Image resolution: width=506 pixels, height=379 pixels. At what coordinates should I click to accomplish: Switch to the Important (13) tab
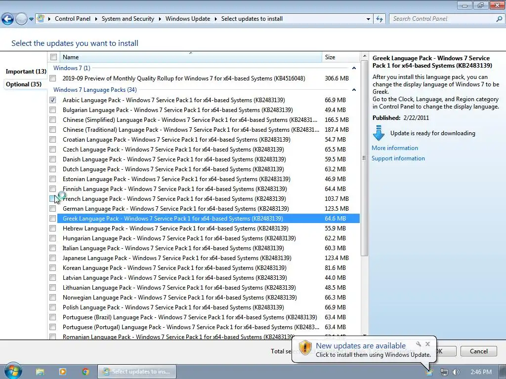pos(26,72)
